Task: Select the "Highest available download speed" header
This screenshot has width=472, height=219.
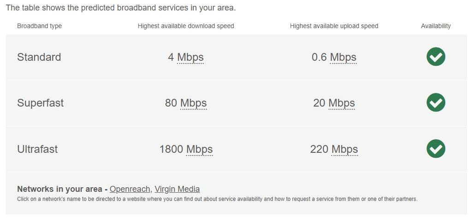Action: coord(186,26)
